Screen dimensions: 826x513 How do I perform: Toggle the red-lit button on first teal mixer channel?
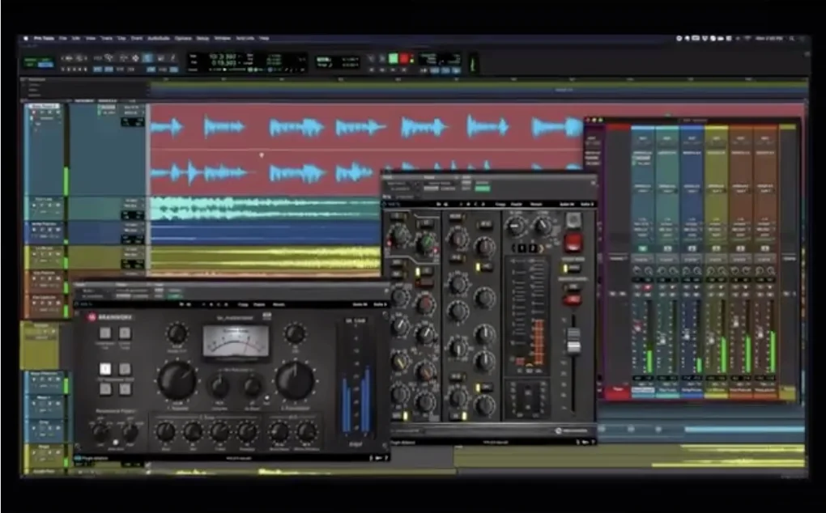(647, 287)
